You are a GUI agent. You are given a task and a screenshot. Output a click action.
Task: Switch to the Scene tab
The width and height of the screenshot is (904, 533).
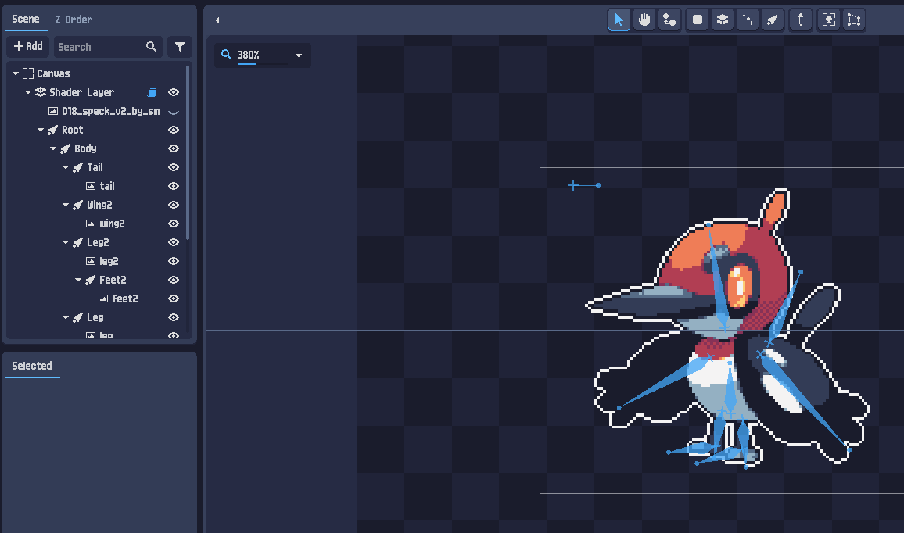pyautogui.click(x=26, y=19)
